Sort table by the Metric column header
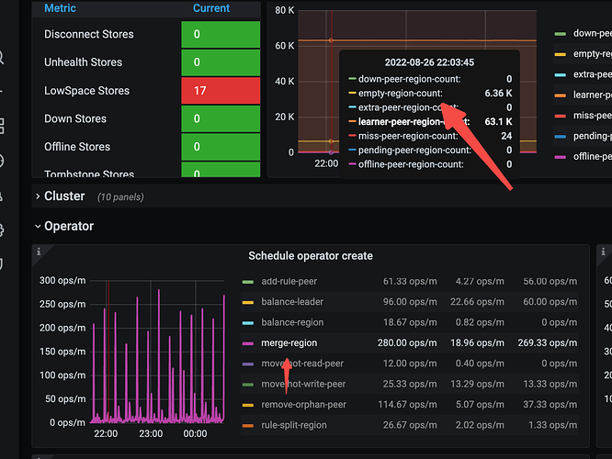Viewport: 612px width, 459px height. click(x=61, y=8)
